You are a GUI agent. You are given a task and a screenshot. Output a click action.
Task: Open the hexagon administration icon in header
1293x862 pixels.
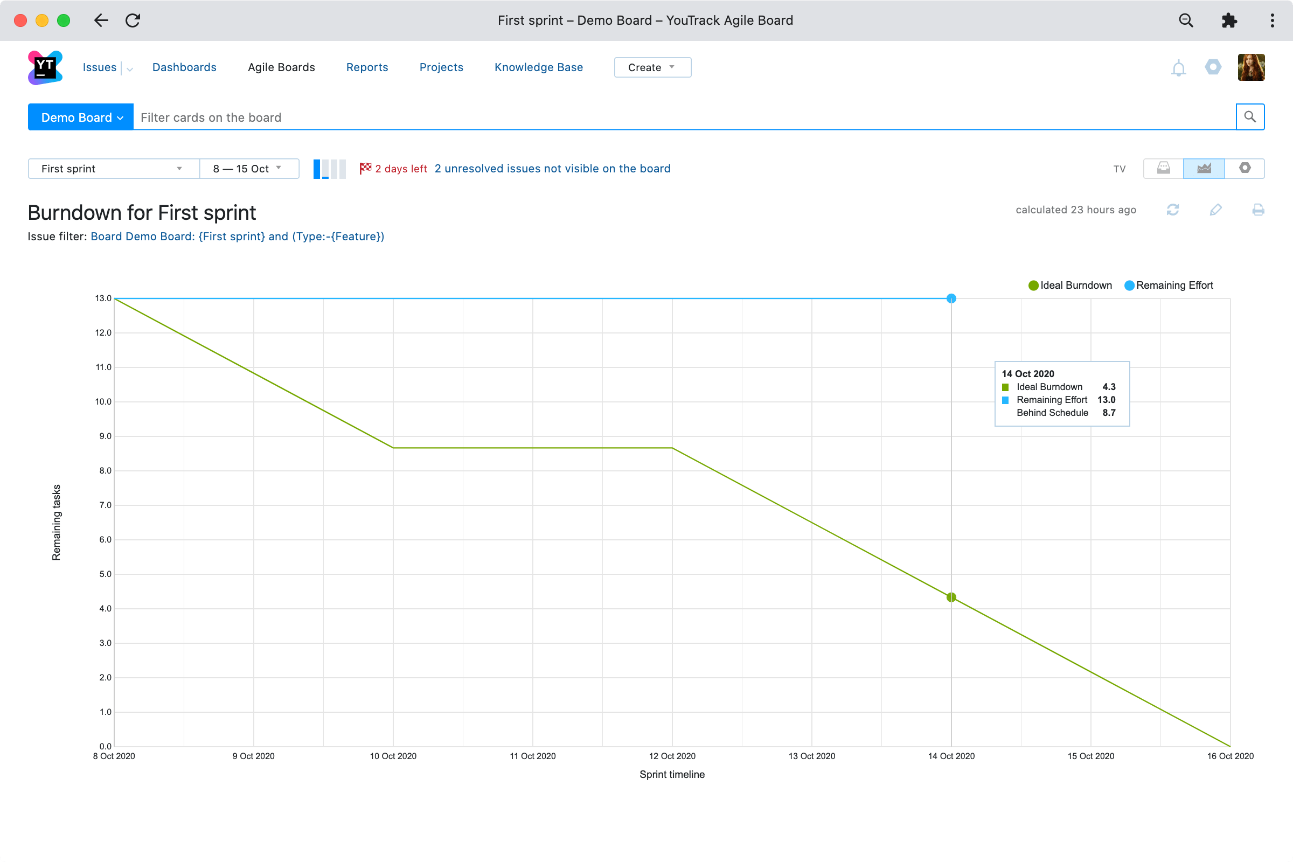coord(1213,67)
